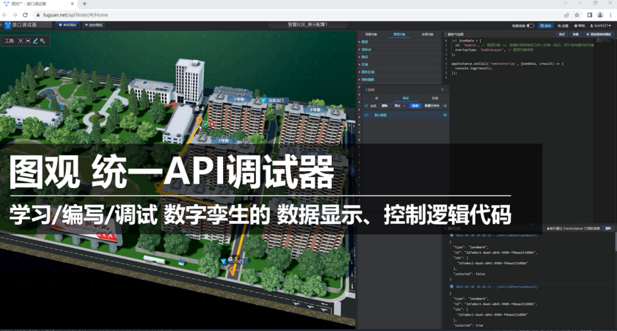The height and width of the screenshot is (331, 617).
Task: Bookmark this page with star icon
Action: (x=577, y=15)
